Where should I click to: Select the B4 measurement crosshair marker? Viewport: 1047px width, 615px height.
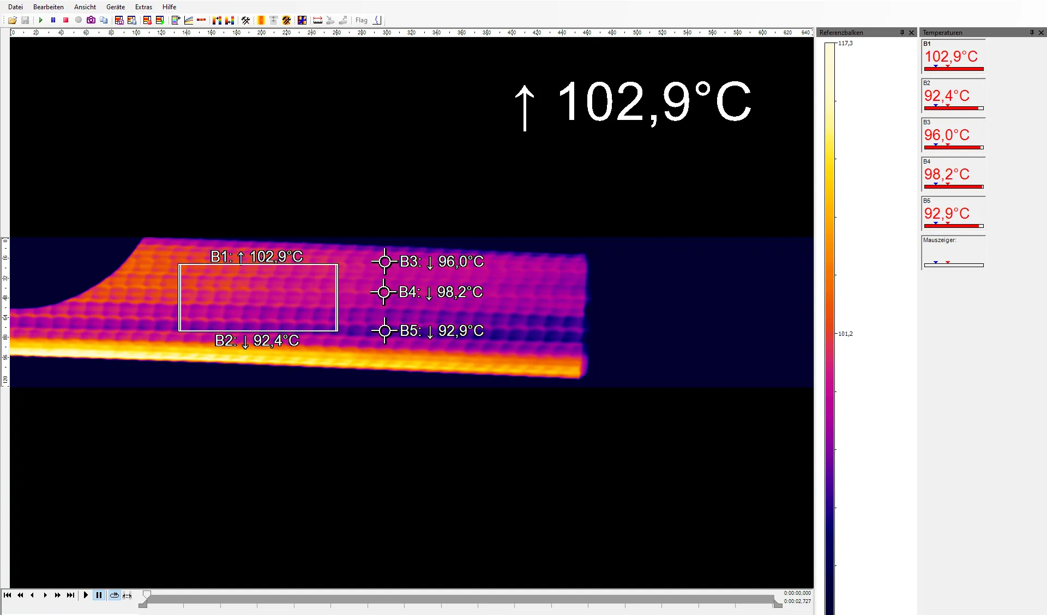pos(384,292)
